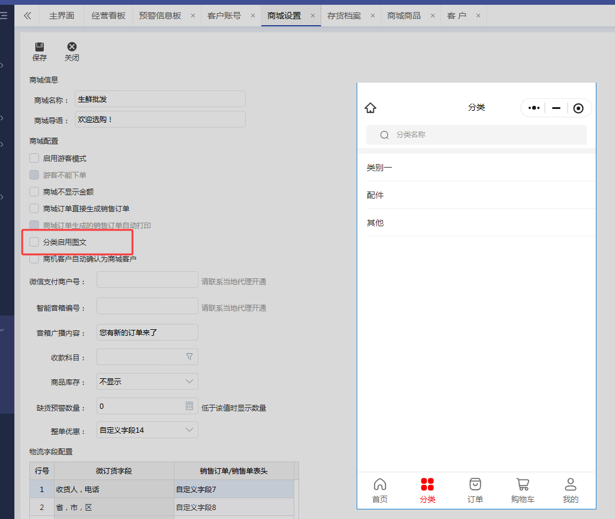This screenshot has width=615, height=519.
Task: Click the Save (保存) disk icon
Action: pyautogui.click(x=40, y=47)
